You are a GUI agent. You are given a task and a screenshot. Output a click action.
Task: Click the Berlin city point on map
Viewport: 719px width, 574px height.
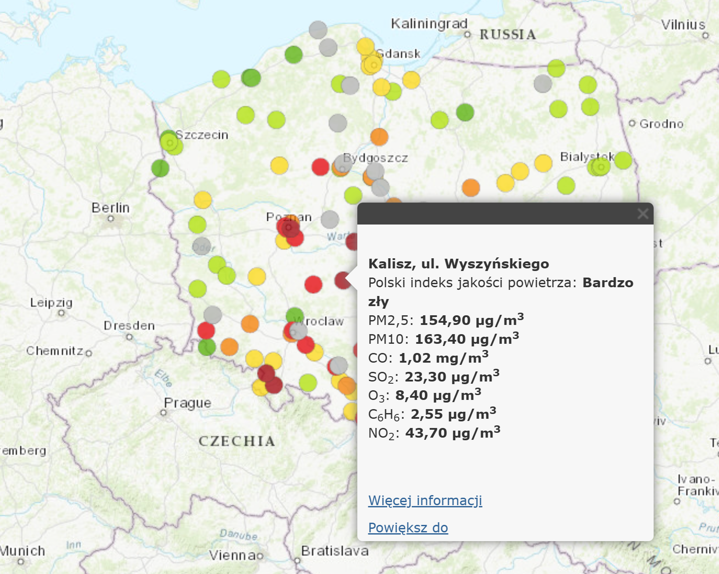coord(111,218)
